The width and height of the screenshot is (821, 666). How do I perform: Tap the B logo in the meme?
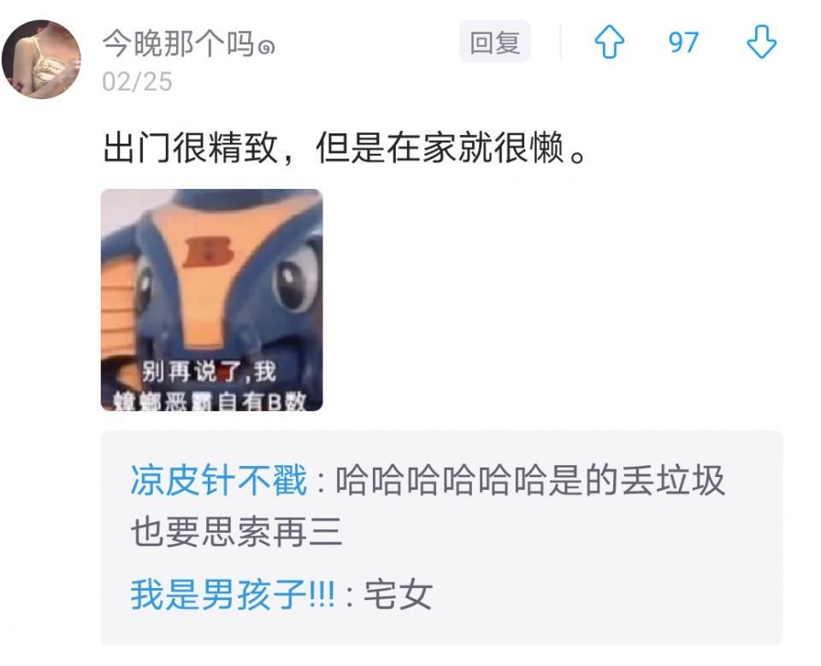pos(207,251)
